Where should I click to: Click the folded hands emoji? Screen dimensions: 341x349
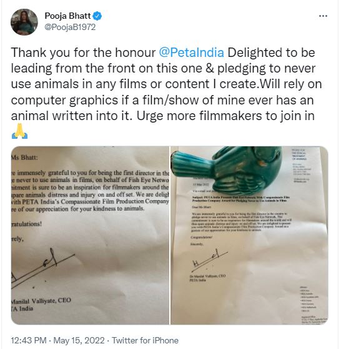(19, 131)
